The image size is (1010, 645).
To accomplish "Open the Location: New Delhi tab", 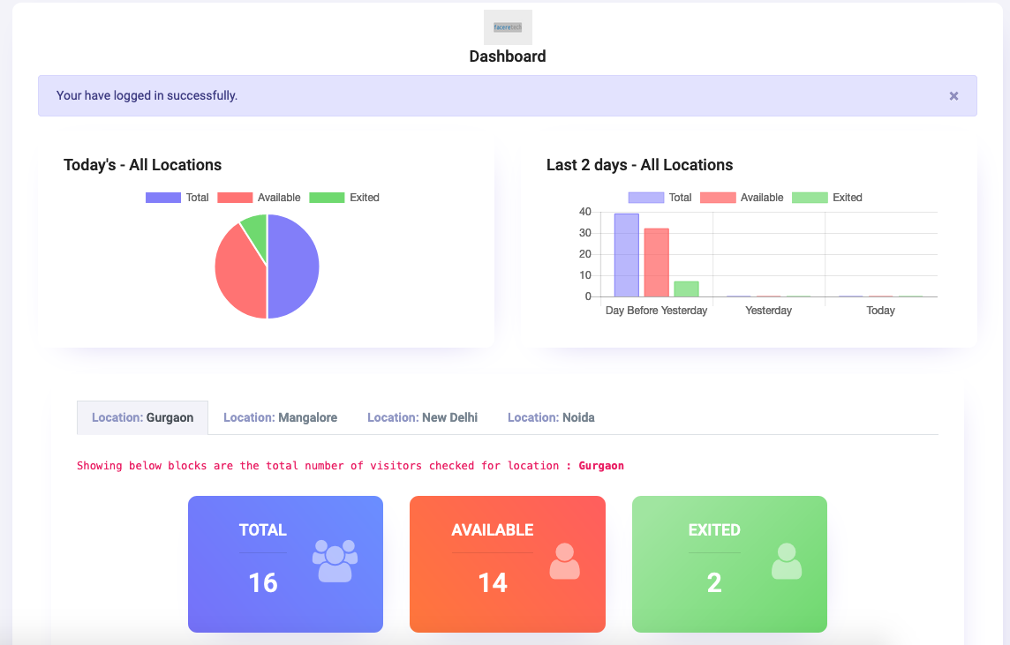I will click(422, 416).
